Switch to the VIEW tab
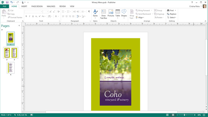Image resolution: width=208 pixels, height=117 pixels. click(x=72, y=6)
